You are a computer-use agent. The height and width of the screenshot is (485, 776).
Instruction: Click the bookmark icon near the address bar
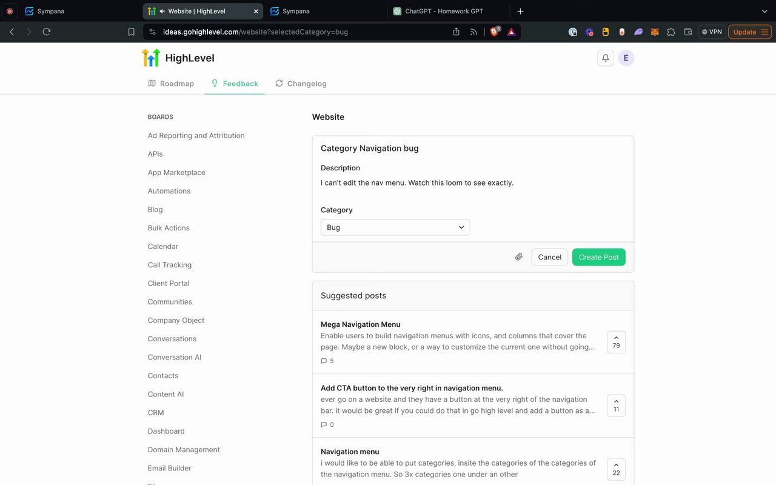[x=132, y=32]
